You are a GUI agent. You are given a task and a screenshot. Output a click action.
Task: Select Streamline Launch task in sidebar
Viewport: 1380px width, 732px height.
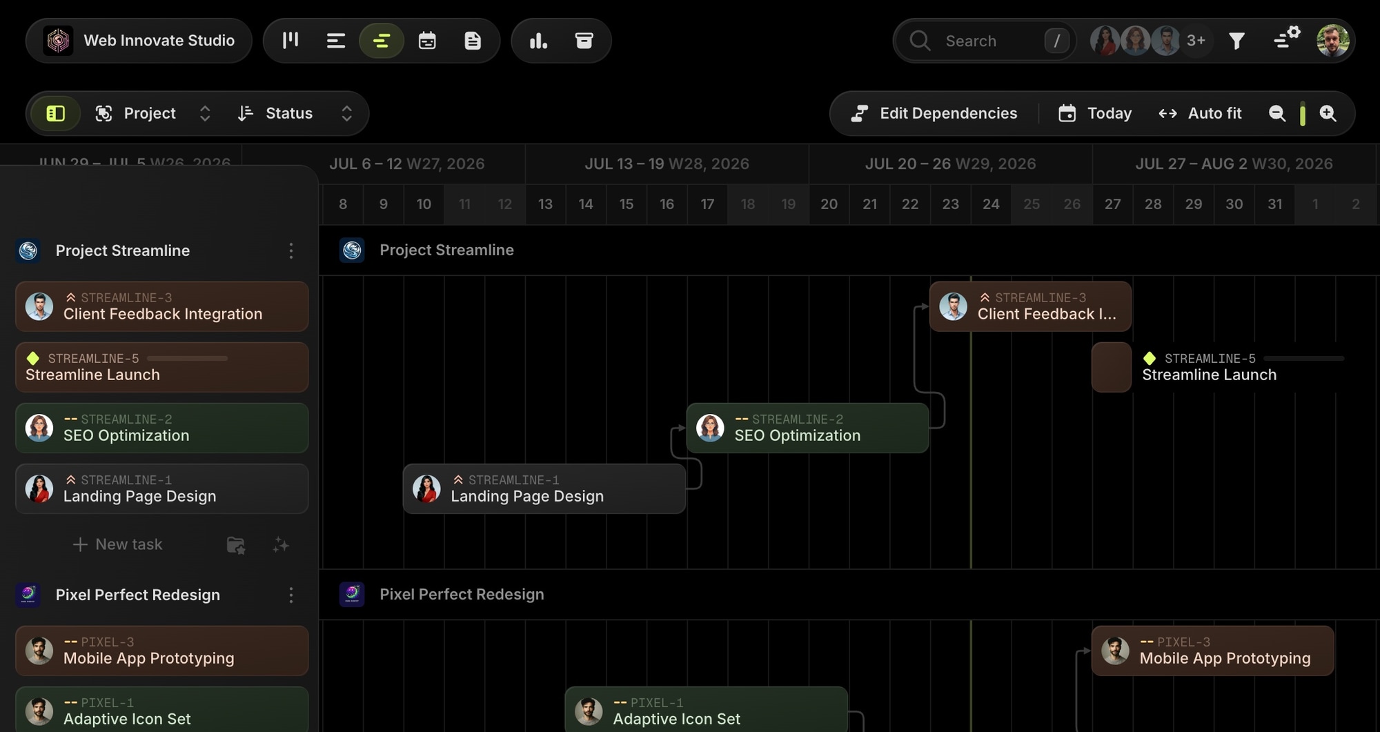pyautogui.click(x=162, y=367)
